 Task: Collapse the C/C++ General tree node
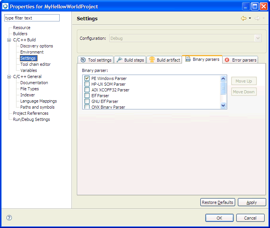(x=9, y=77)
